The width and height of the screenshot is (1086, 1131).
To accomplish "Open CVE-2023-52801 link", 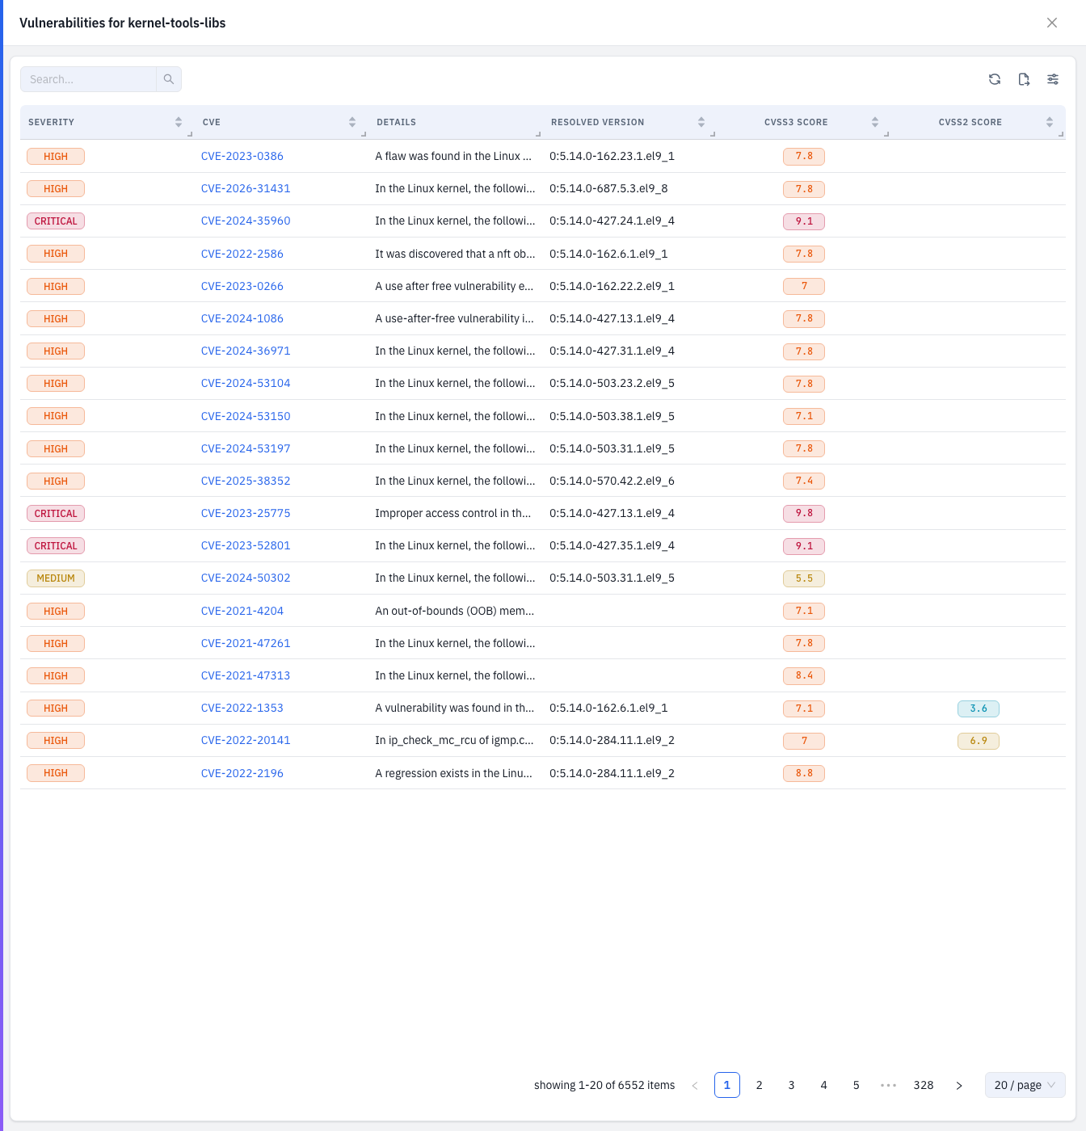I will (246, 545).
